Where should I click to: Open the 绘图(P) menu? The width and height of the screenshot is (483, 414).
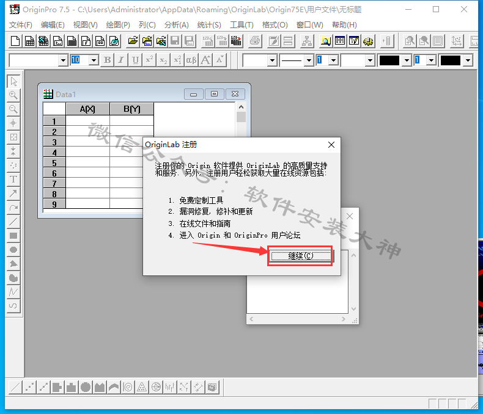pyautogui.click(x=118, y=25)
